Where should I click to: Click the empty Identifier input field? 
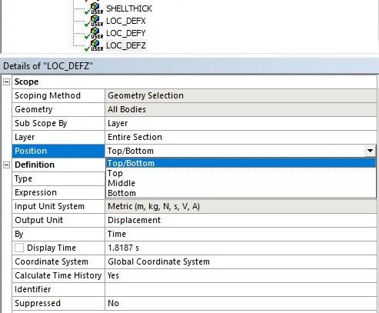241,289
